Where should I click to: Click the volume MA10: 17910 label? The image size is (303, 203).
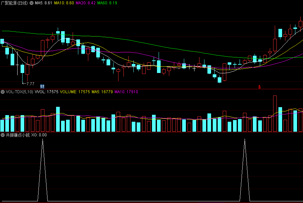(x=126, y=92)
